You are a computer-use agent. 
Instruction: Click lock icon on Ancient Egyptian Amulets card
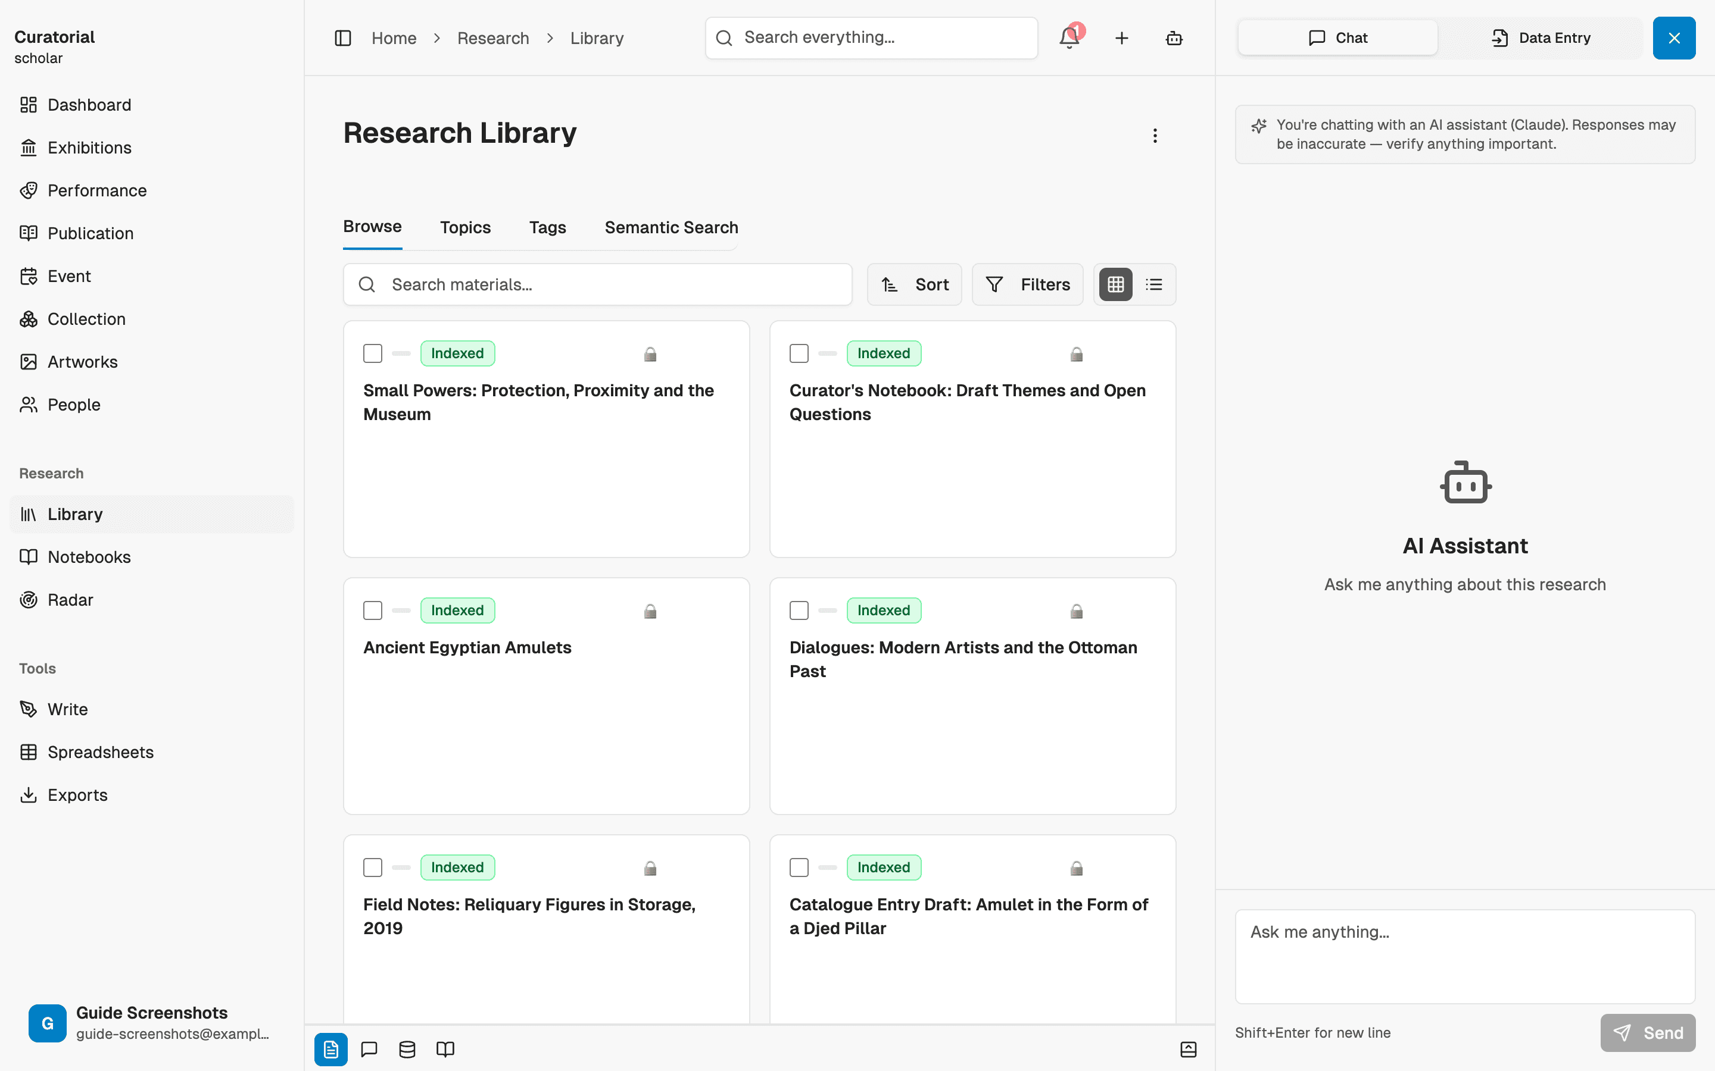650,611
